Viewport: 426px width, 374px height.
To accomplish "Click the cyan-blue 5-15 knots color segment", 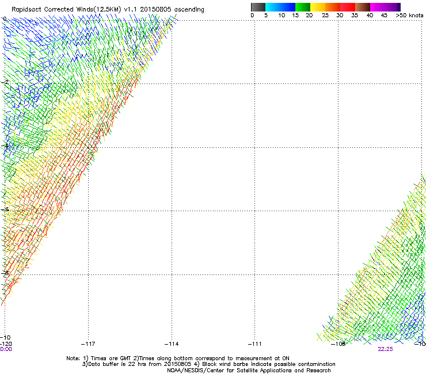I will 280,7.
